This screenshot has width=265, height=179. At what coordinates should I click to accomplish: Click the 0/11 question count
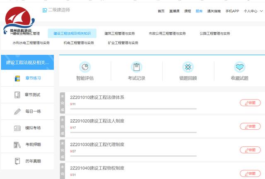pyautogui.click(x=73, y=104)
